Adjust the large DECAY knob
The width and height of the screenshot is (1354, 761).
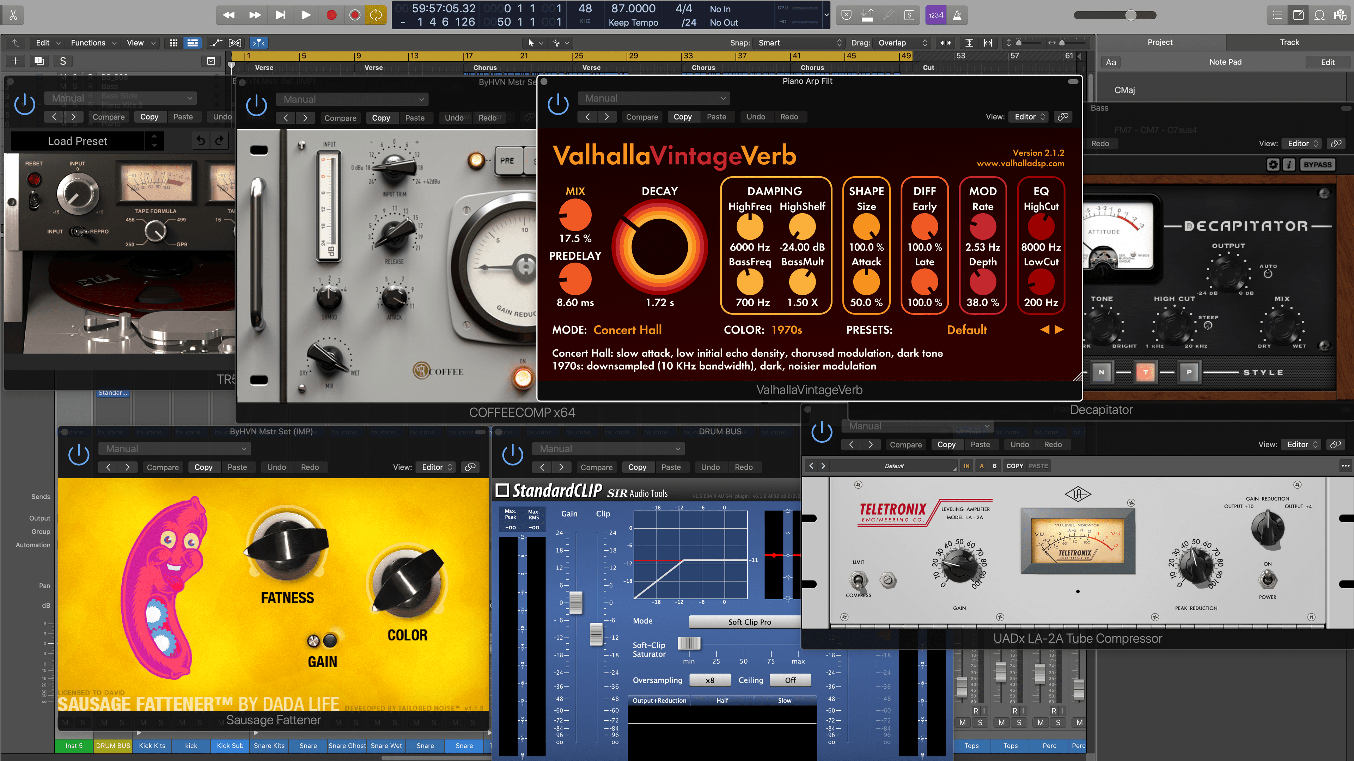[x=659, y=247]
